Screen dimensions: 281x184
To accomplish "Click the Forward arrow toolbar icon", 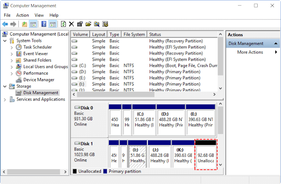I will 13,24.
